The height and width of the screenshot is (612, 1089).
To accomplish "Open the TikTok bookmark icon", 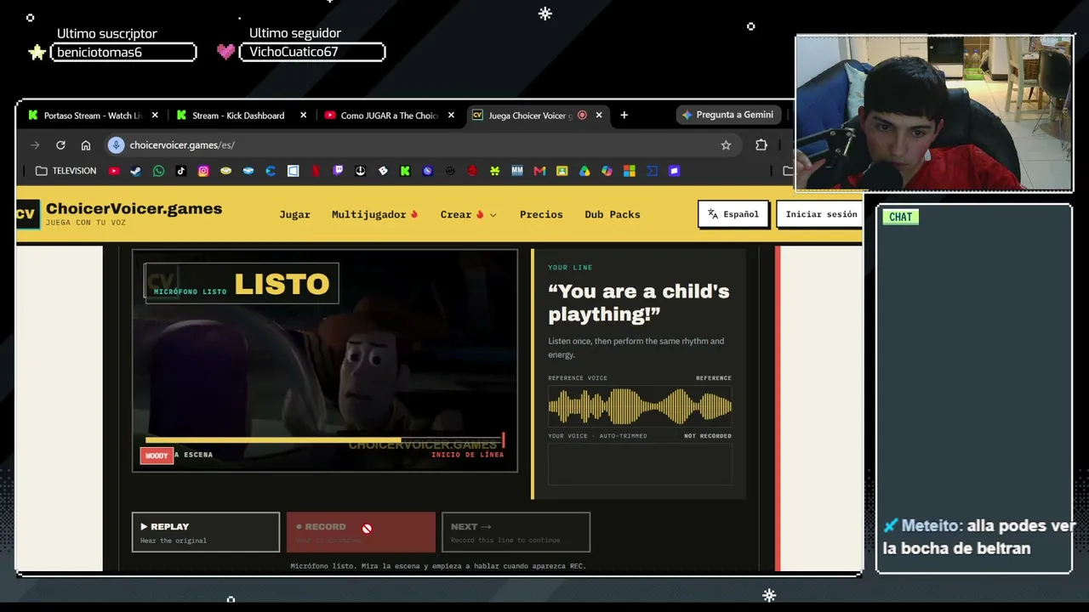I will click(x=181, y=171).
